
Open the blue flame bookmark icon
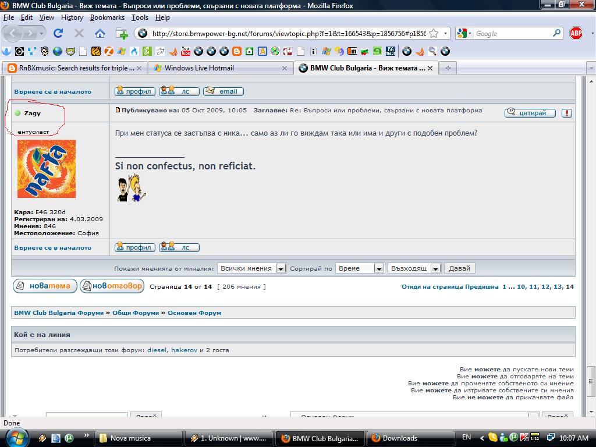pos(134,51)
